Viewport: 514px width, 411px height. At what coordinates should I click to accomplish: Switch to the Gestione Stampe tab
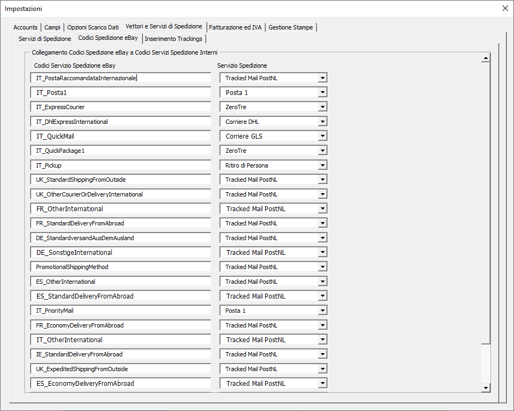[291, 27]
